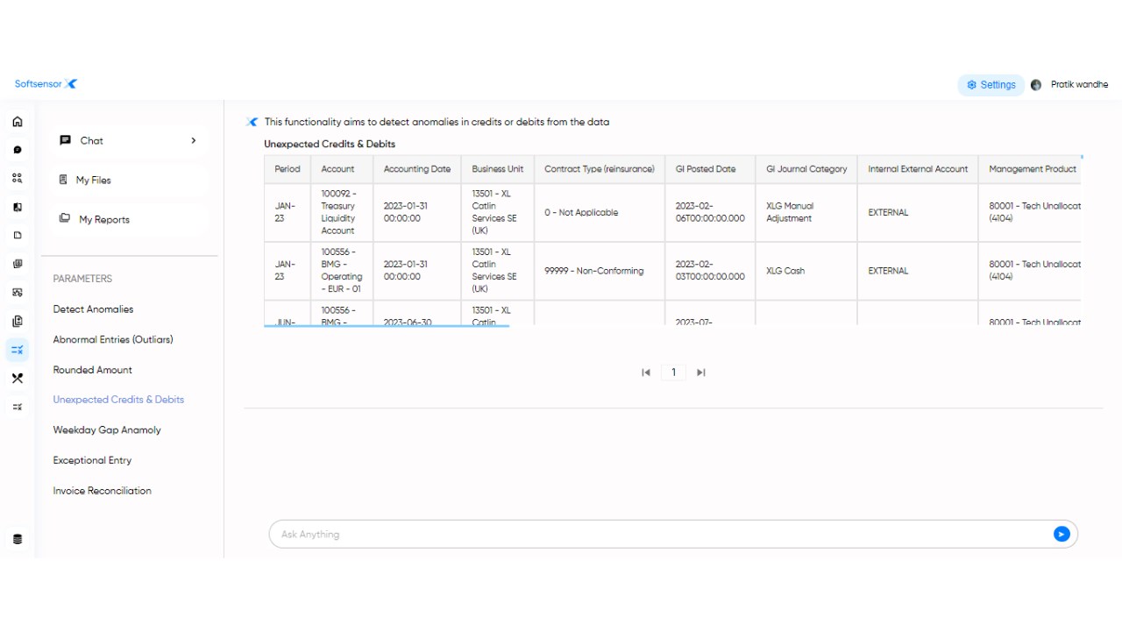Click the Softsensor logo
This screenshot has height=631, width=1122.
(x=46, y=84)
